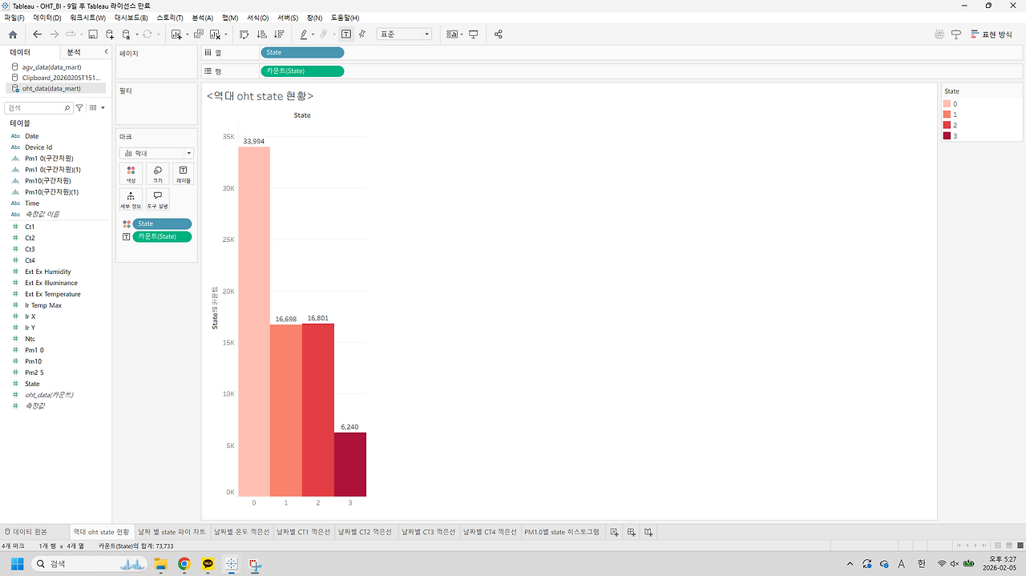This screenshot has width=1026, height=576.
Task: Open Chrome from the Windows taskbar
Action: pyautogui.click(x=184, y=564)
